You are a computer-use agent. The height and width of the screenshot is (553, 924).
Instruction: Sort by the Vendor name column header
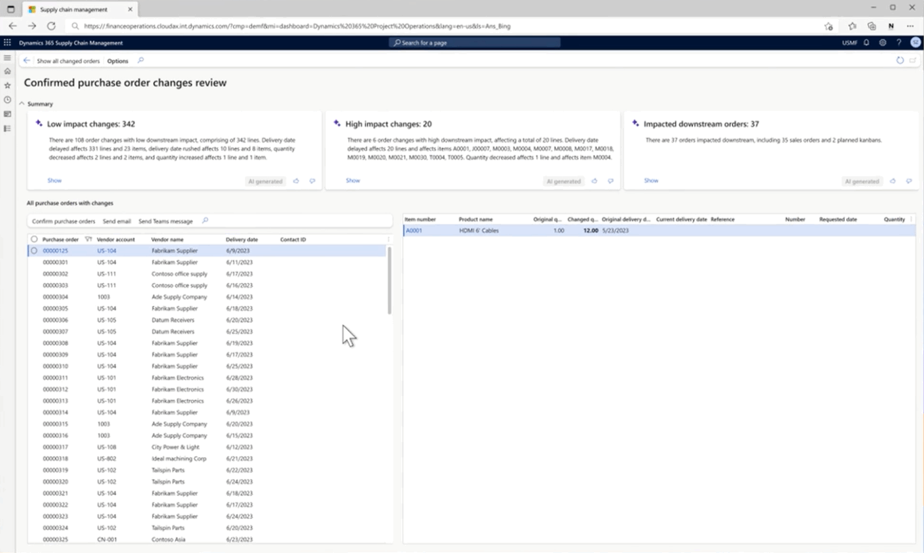pos(168,240)
